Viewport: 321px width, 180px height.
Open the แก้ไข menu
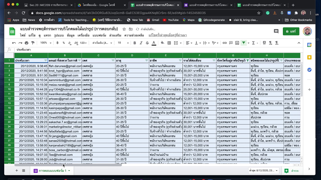(x=32, y=35)
